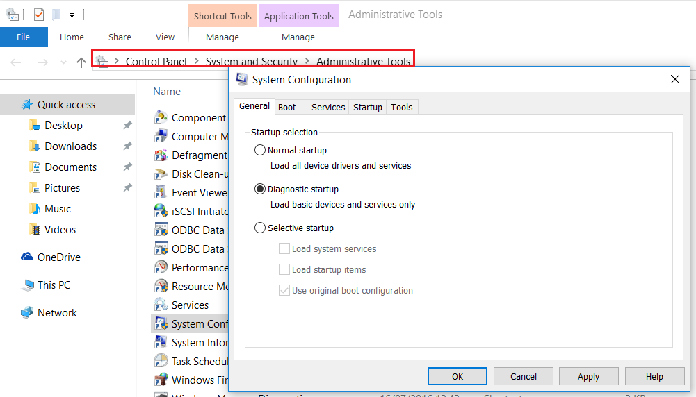Open Downloads in Quick access
The image size is (696, 397).
[x=71, y=146]
